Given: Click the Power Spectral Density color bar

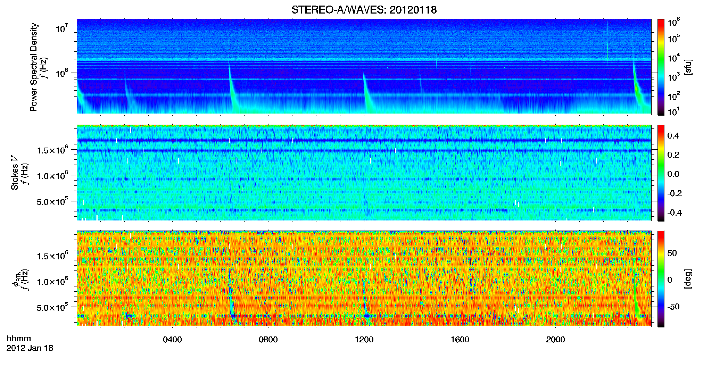Looking at the screenshot, I should (661, 67).
